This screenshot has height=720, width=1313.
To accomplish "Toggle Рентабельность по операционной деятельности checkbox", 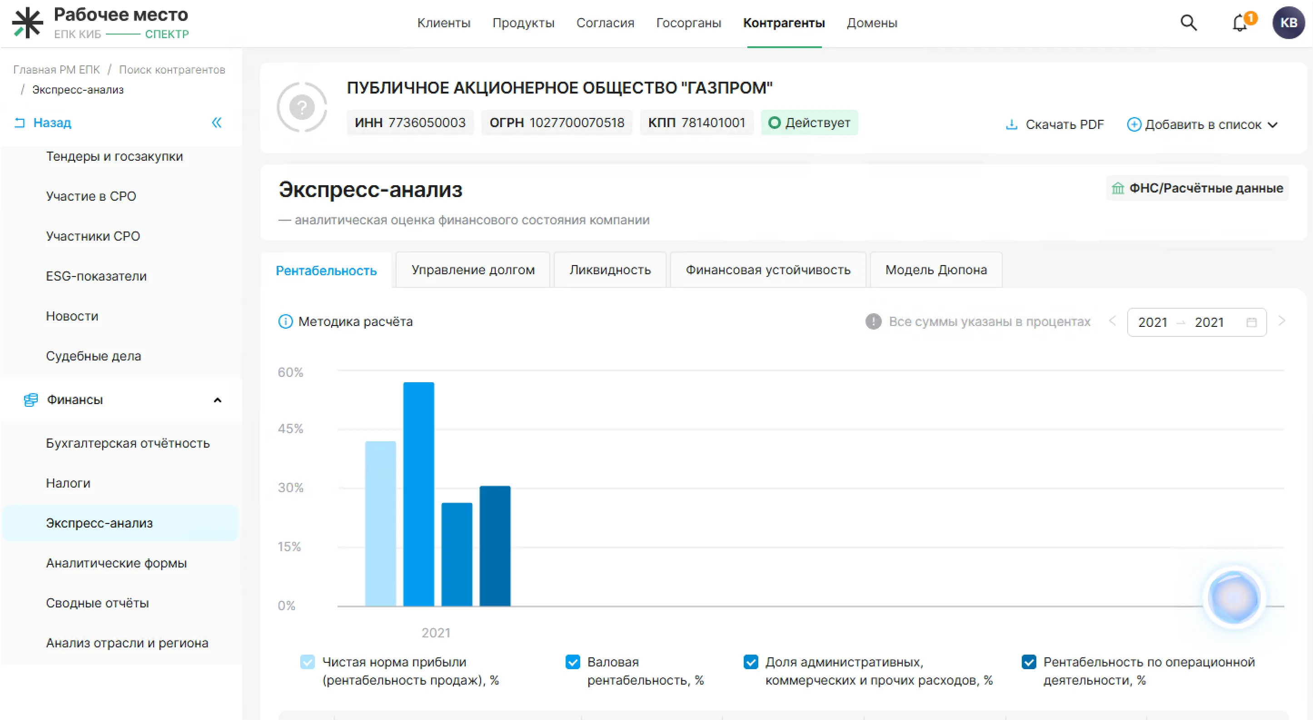I will [x=1029, y=662].
